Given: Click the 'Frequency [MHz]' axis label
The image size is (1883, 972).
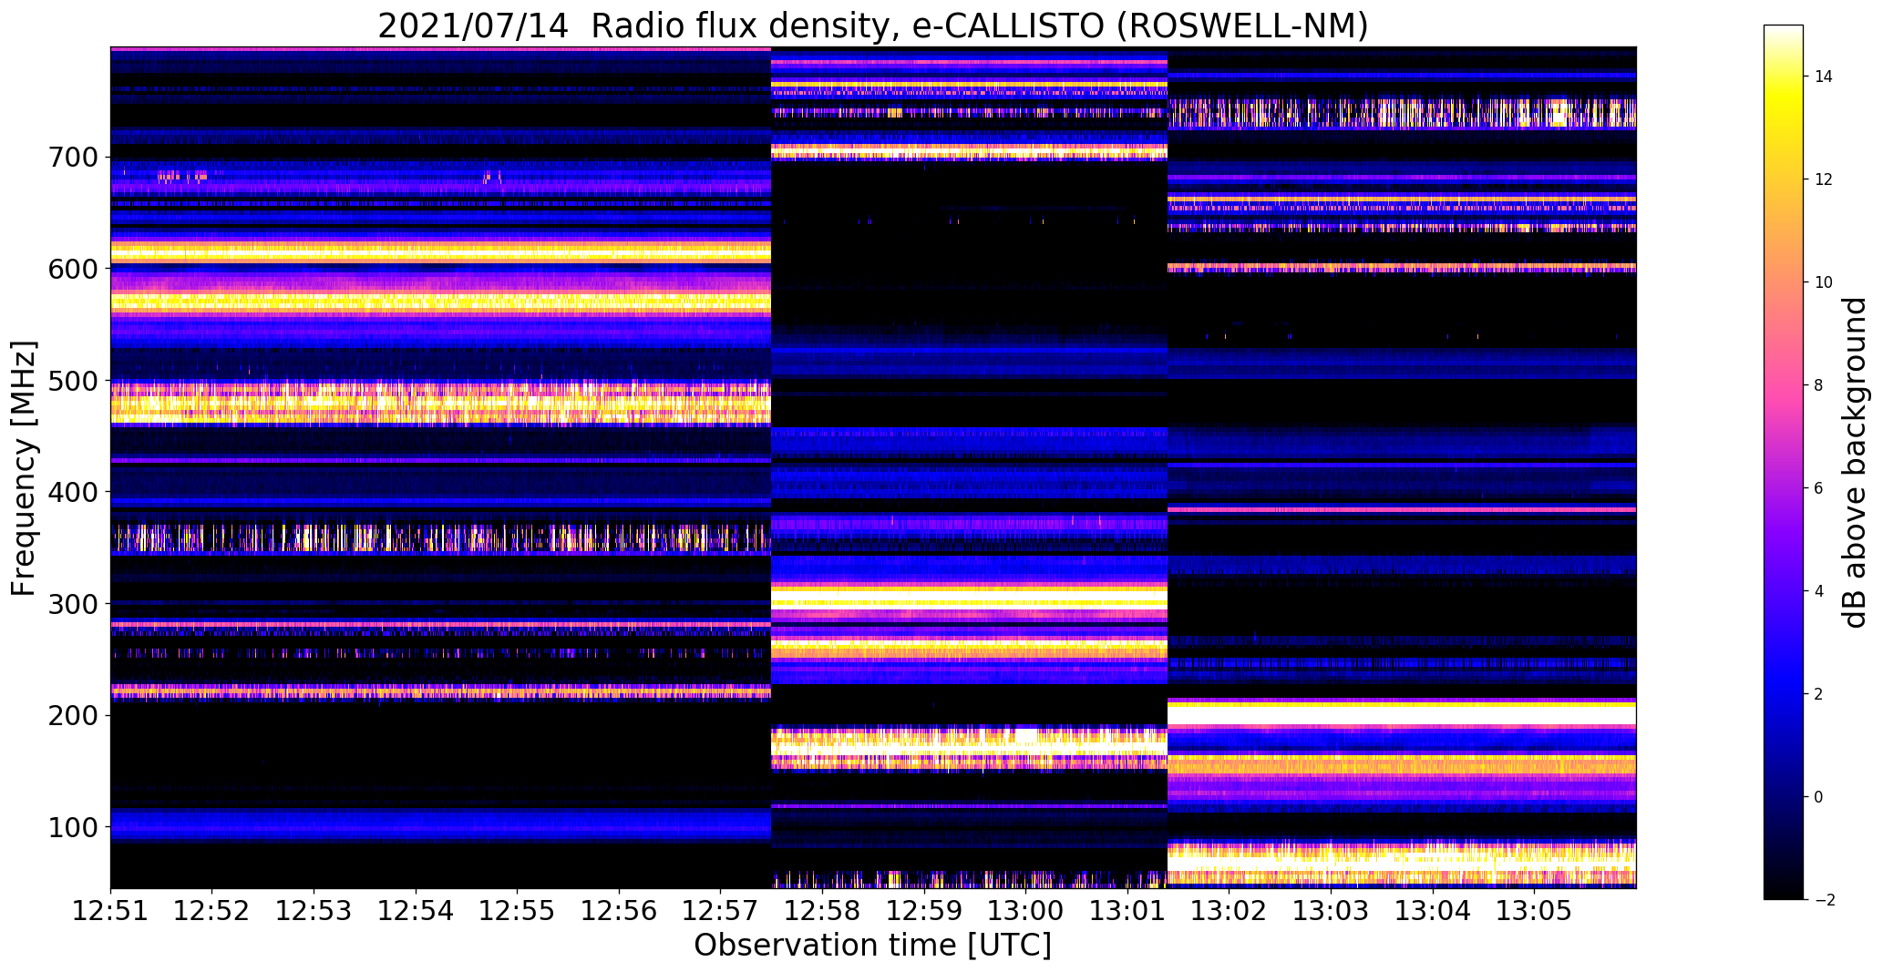Looking at the screenshot, I should tap(24, 468).
